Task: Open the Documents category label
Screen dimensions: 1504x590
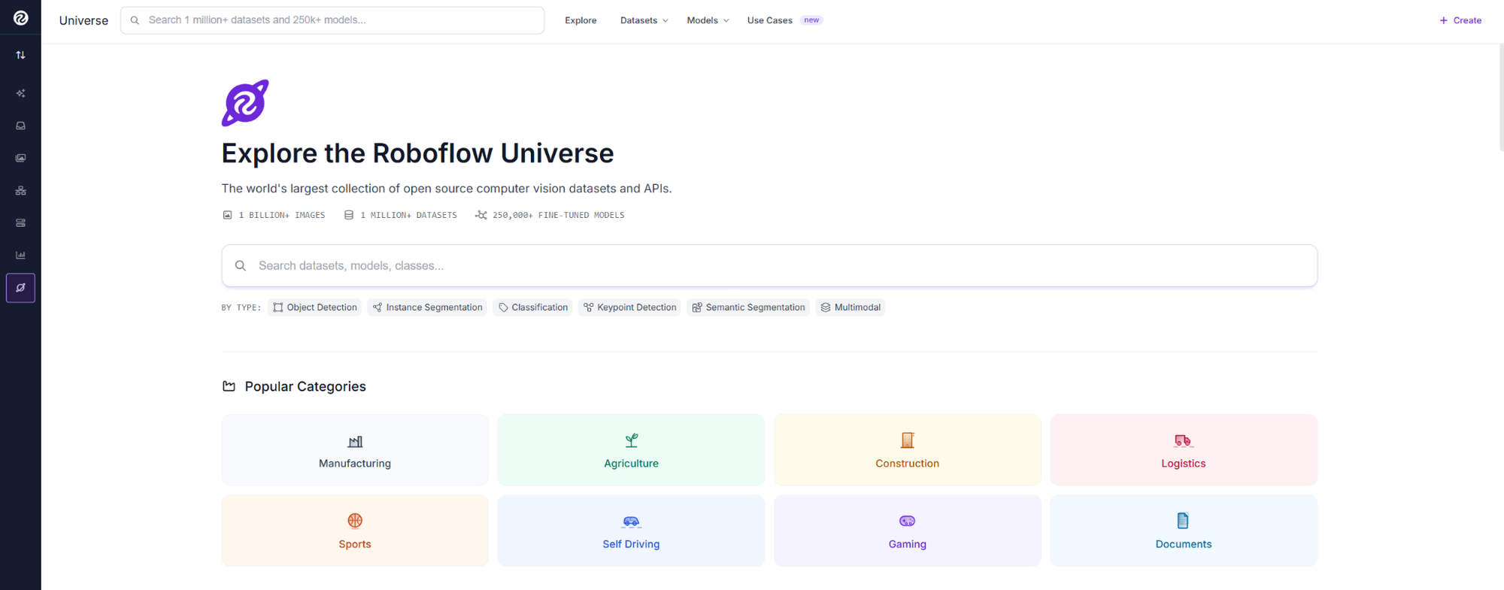Action: pyautogui.click(x=1184, y=544)
